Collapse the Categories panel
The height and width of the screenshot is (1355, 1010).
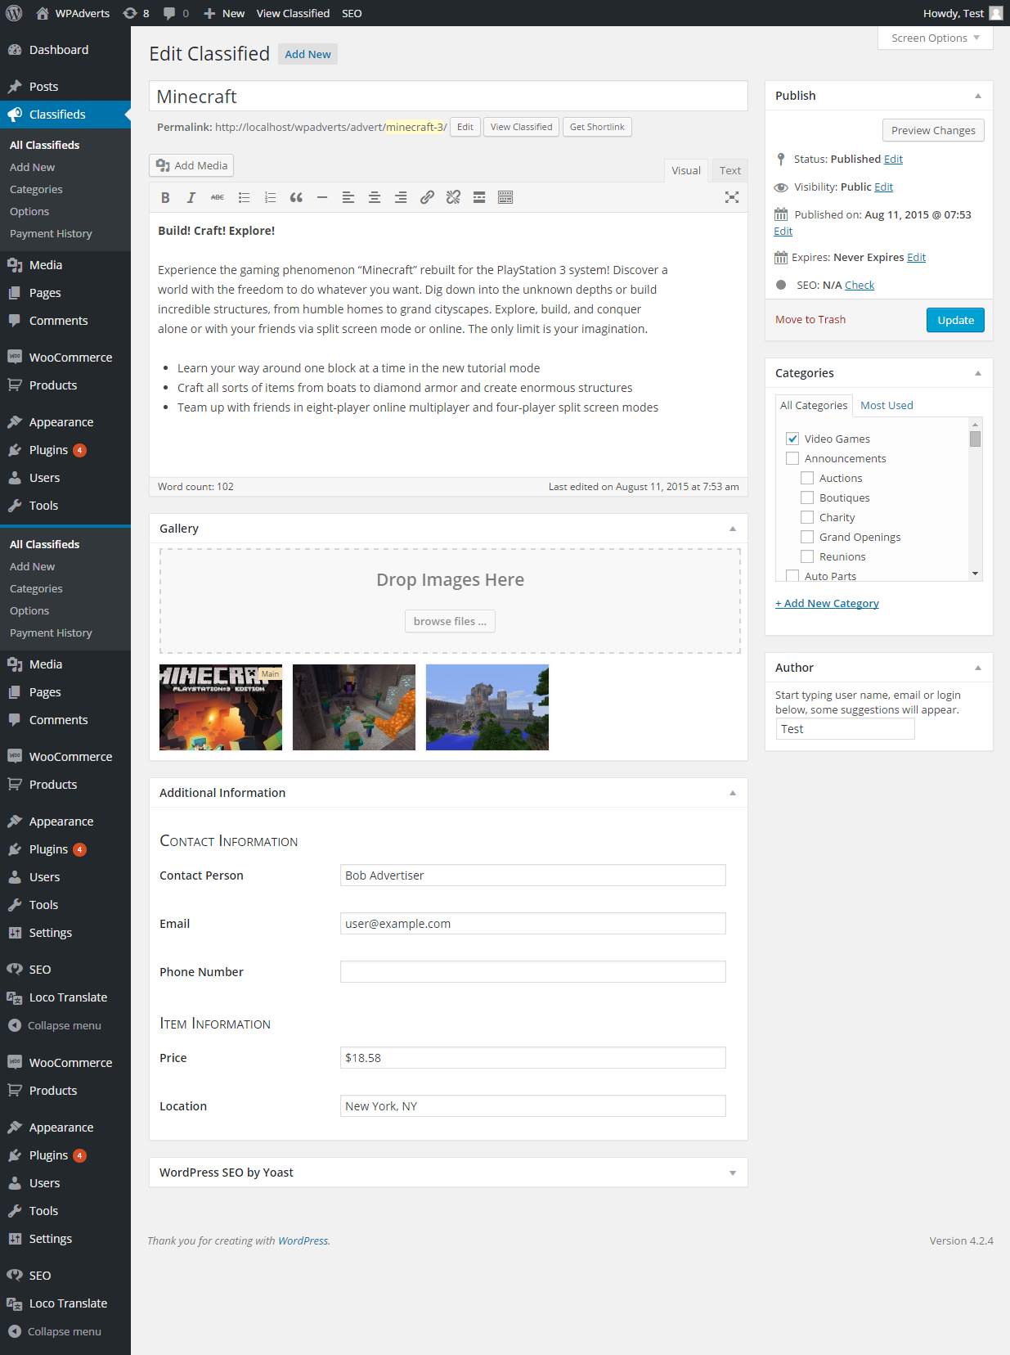click(977, 373)
